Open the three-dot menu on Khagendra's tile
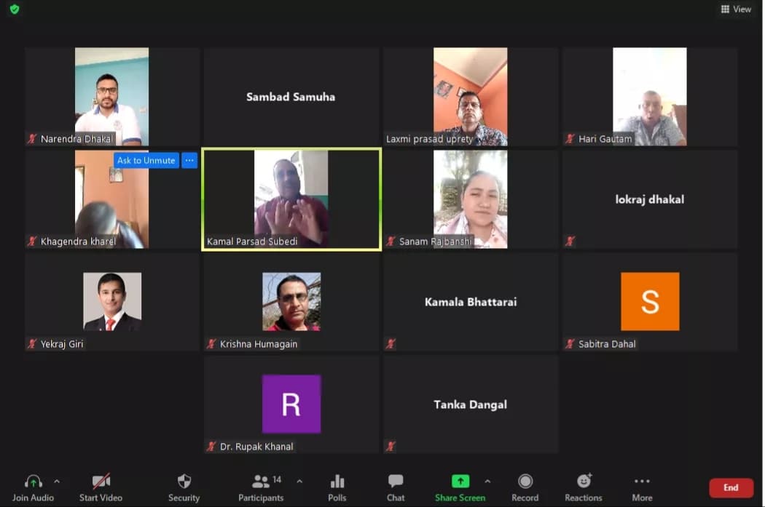This screenshot has height=507, width=765. (x=189, y=160)
